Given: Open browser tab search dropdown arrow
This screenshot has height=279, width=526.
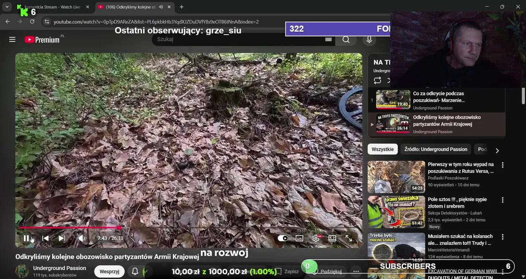Looking at the screenshot, I should pyautogui.click(x=7, y=7).
